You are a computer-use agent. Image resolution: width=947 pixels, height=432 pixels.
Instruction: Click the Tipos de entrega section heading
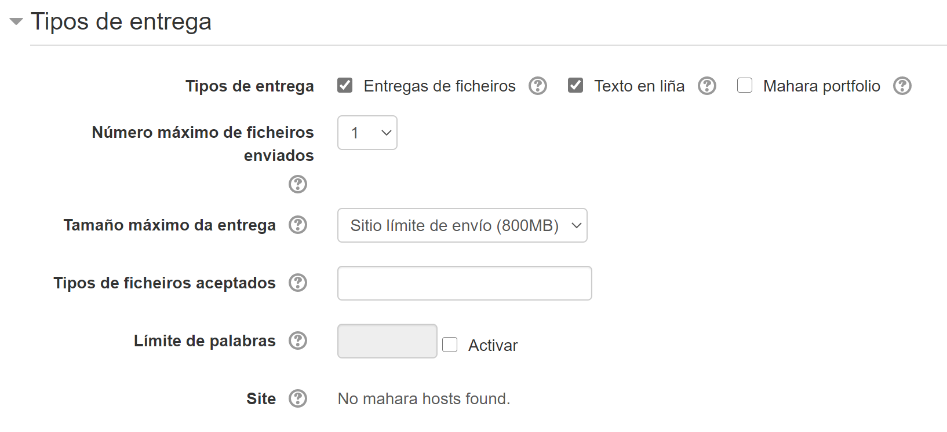[x=121, y=22]
